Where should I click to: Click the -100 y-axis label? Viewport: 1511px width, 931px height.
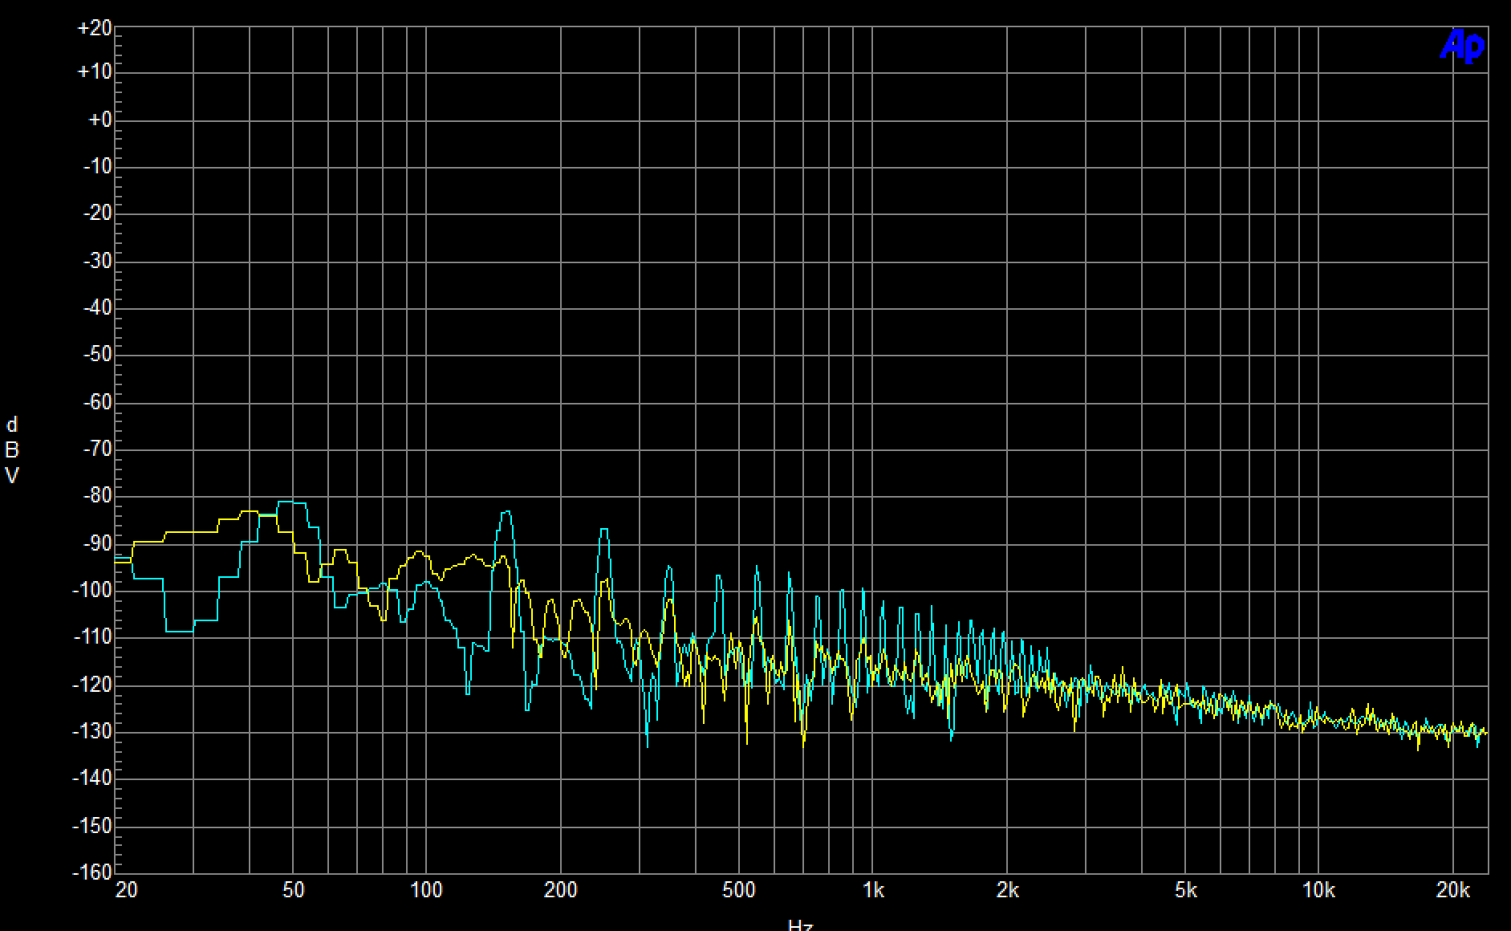(92, 590)
